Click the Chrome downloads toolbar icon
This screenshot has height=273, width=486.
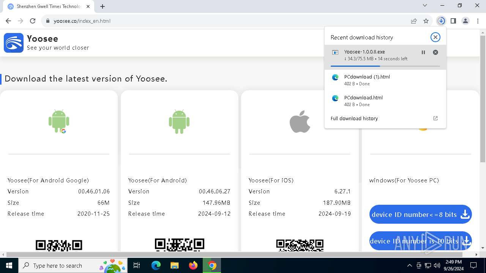click(x=441, y=21)
